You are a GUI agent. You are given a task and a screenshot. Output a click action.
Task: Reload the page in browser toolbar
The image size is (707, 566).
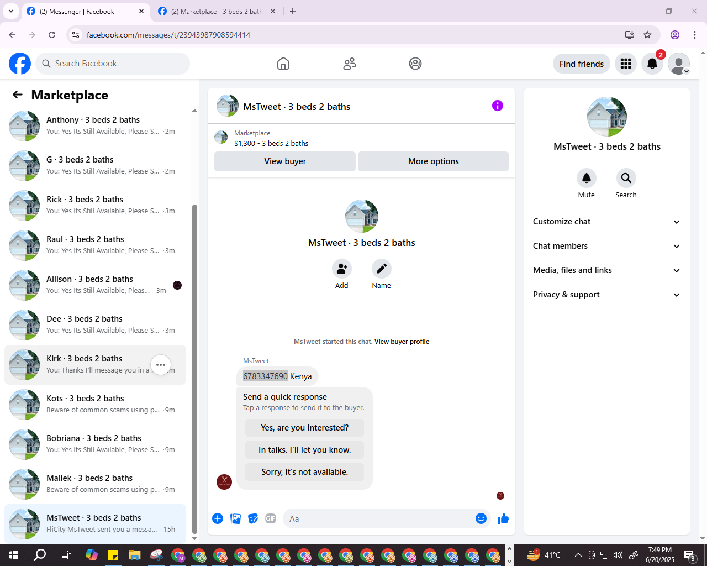52,35
